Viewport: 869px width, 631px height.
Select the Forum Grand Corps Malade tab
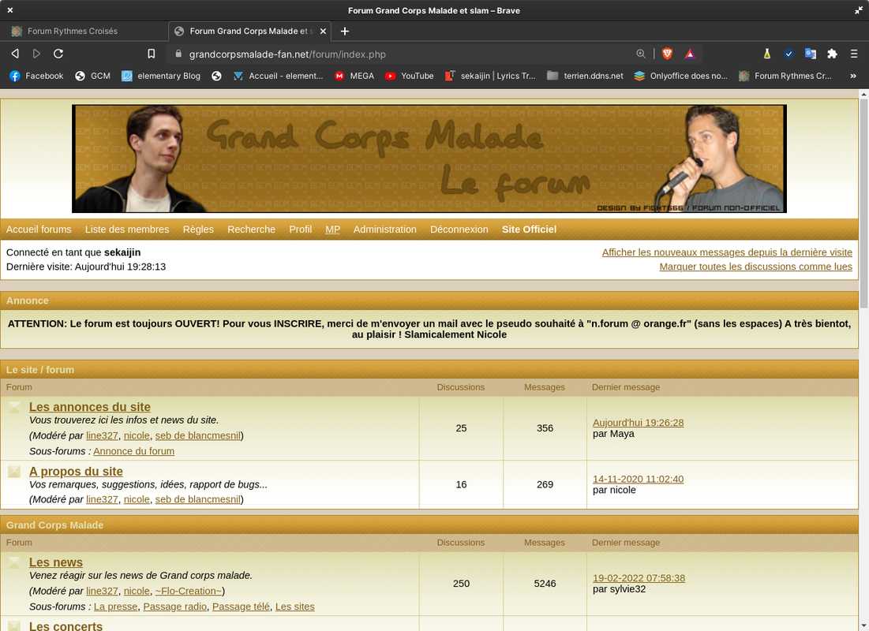(249, 31)
